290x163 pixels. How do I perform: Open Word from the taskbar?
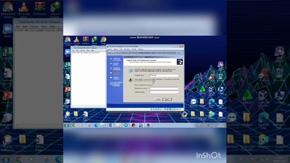111,125
